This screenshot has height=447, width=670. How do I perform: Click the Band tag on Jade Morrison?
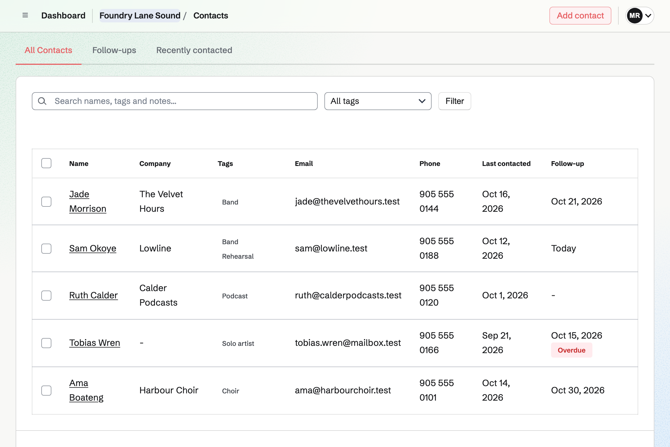(230, 202)
